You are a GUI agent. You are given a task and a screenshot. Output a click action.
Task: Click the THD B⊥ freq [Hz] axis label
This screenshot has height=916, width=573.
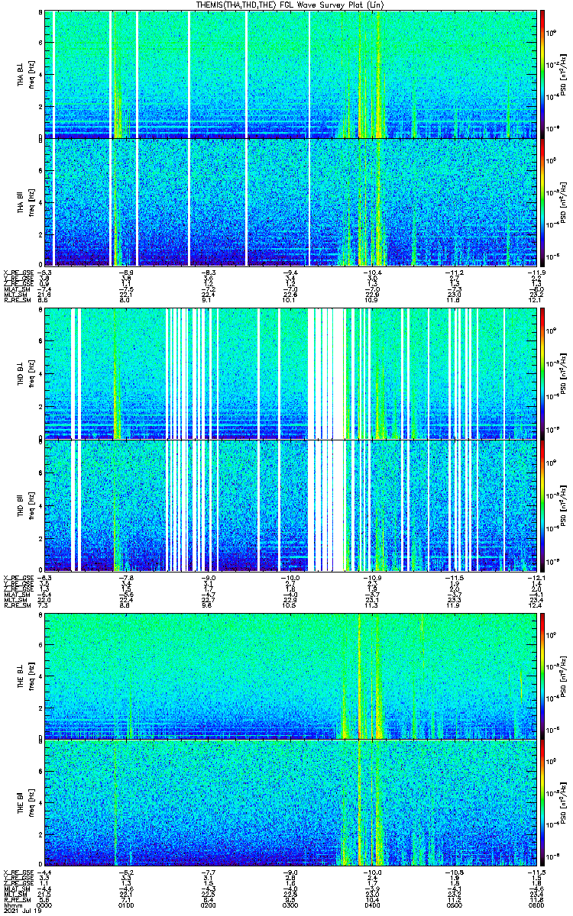click(31, 374)
